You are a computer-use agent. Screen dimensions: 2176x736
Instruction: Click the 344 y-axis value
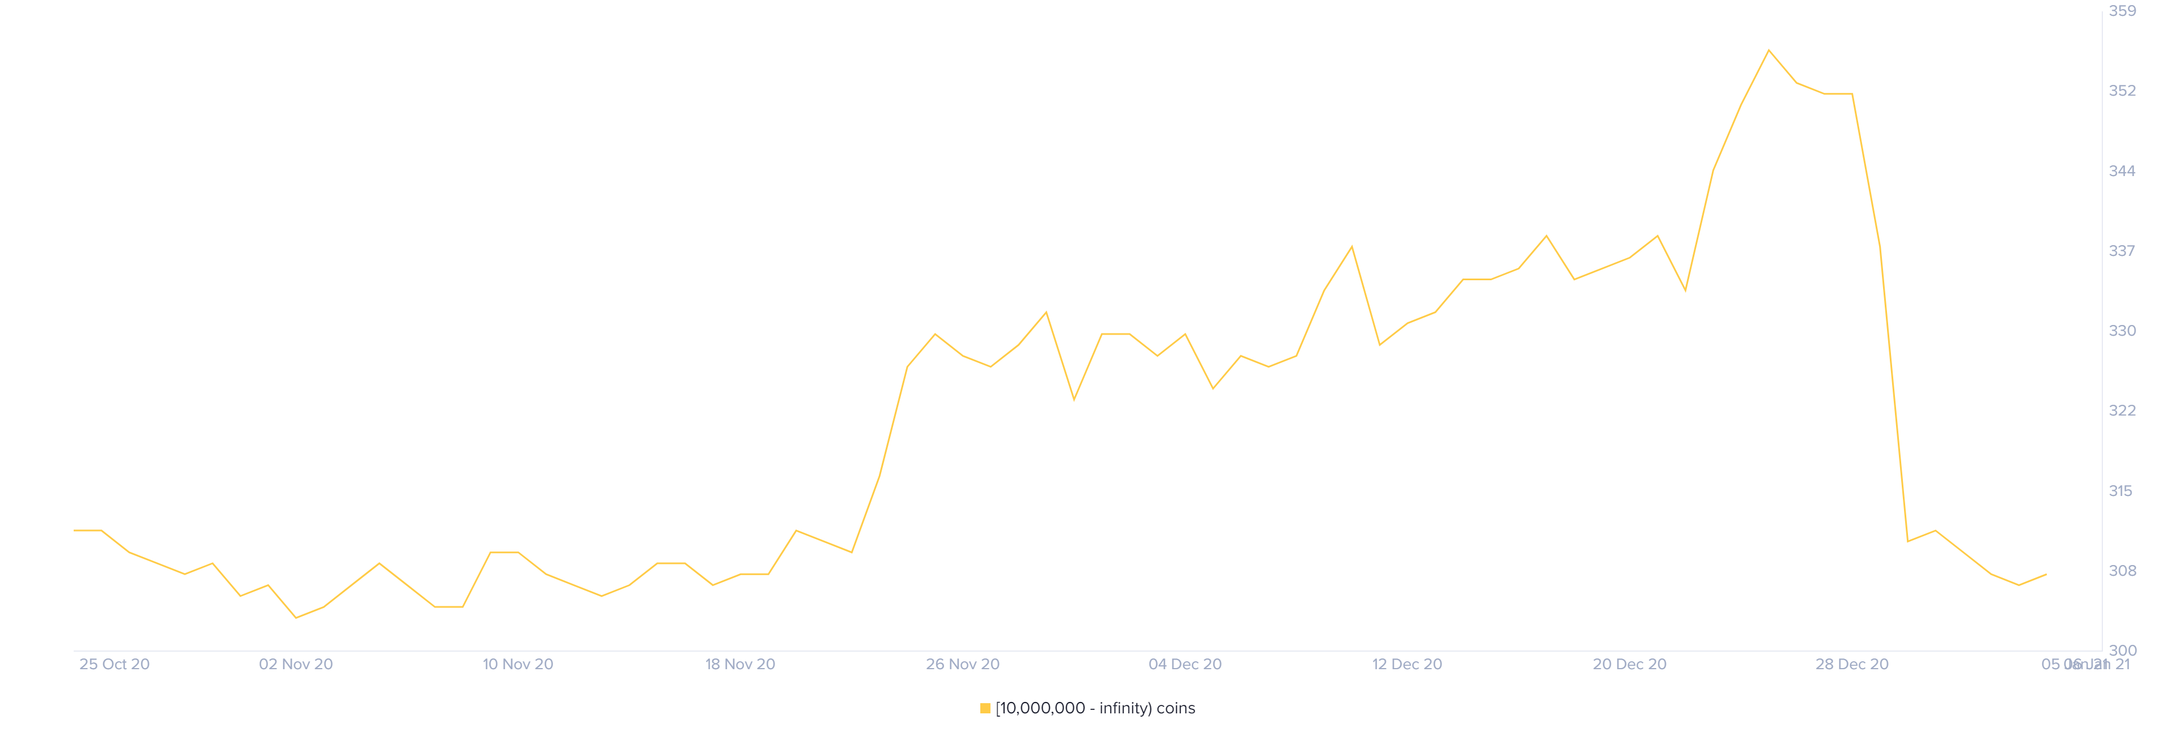pyautogui.click(x=2123, y=170)
